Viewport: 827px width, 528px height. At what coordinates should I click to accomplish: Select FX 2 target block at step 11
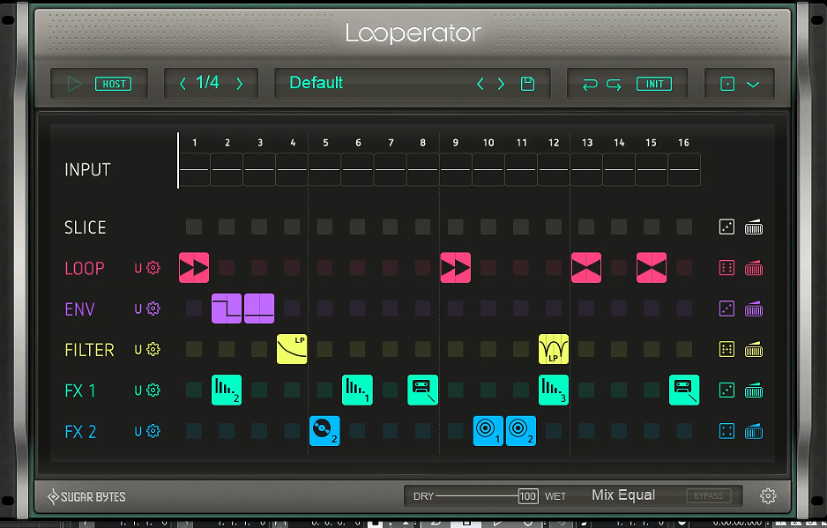(521, 431)
